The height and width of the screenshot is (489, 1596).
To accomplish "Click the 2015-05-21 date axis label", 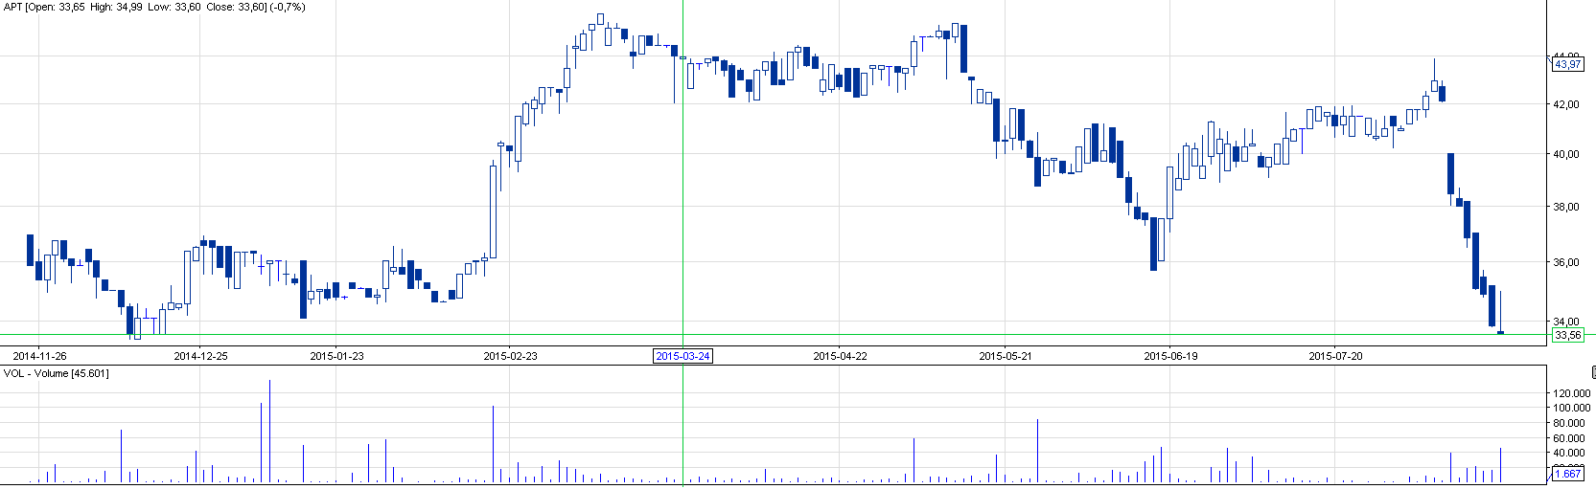I will click(1006, 356).
